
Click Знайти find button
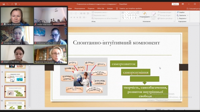click(x=181, y=12)
